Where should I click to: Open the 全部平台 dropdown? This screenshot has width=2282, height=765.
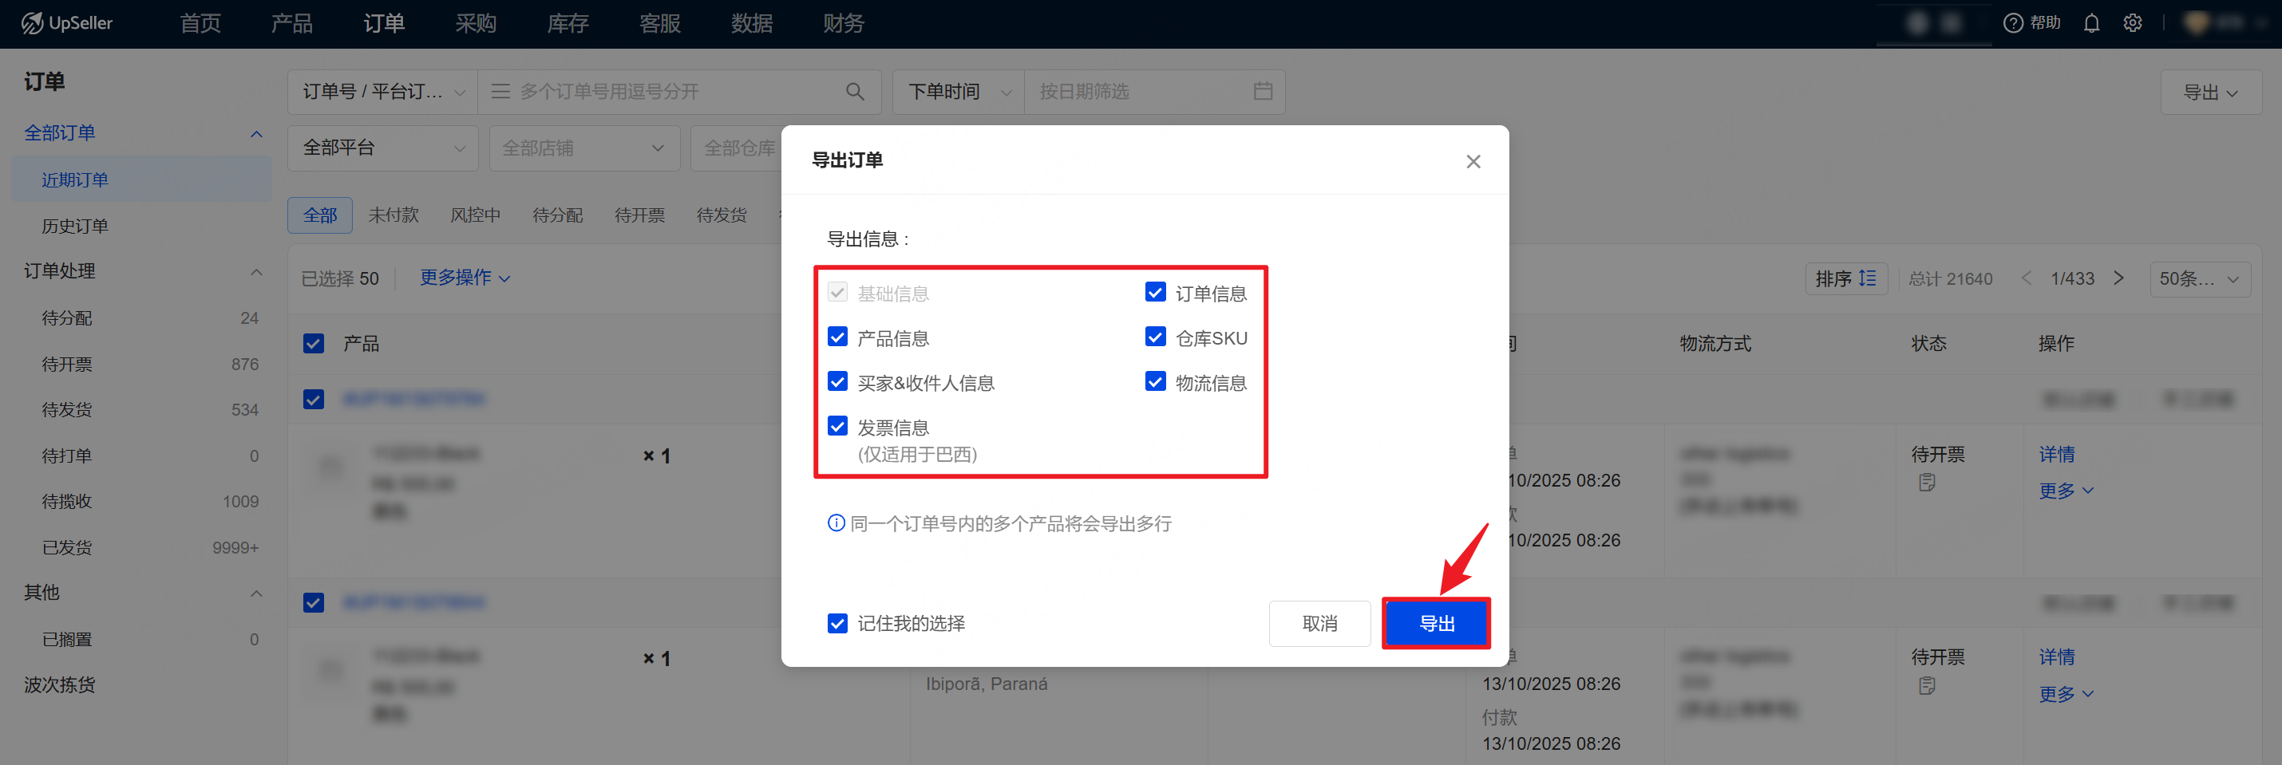[382, 148]
